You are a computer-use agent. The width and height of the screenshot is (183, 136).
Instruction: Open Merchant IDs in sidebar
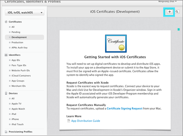point(18,86)
